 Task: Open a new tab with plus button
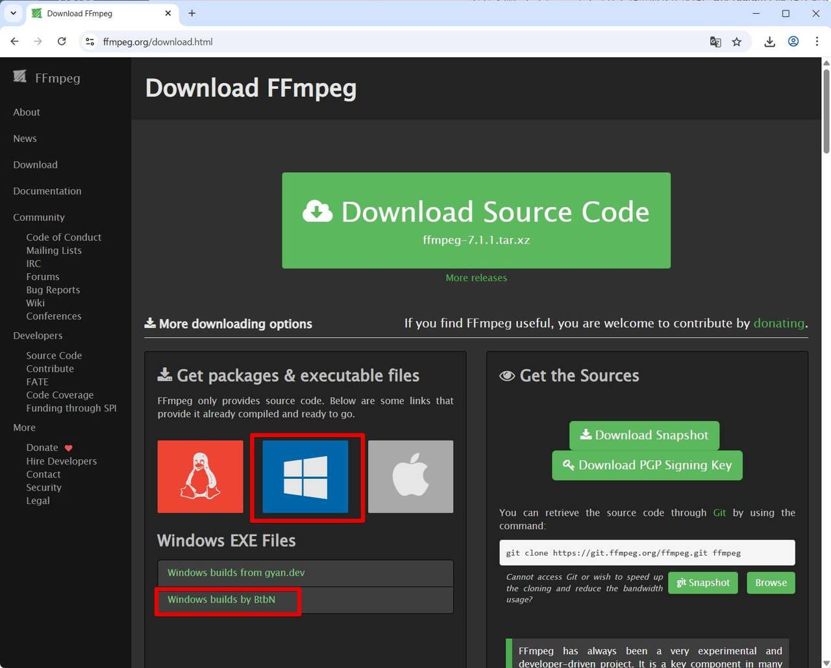pyautogui.click(x=192, y=13)
